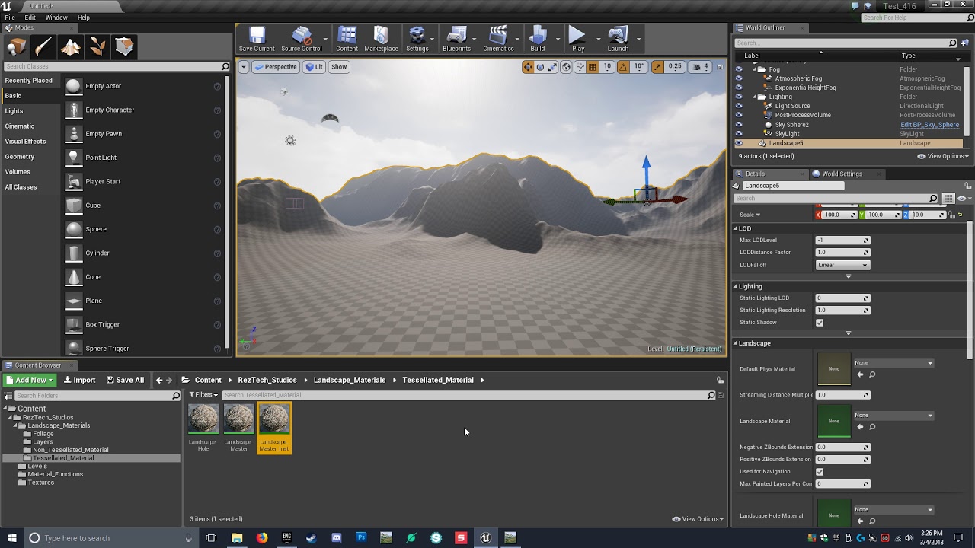Toggle visibility of Landscape5 actor
975x548 pixels.
[738, 143]
